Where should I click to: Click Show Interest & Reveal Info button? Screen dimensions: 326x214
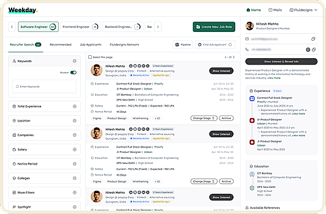[x=281, y=62]
